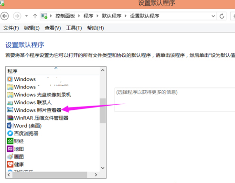Click the 财经 finance app icon

10,141
